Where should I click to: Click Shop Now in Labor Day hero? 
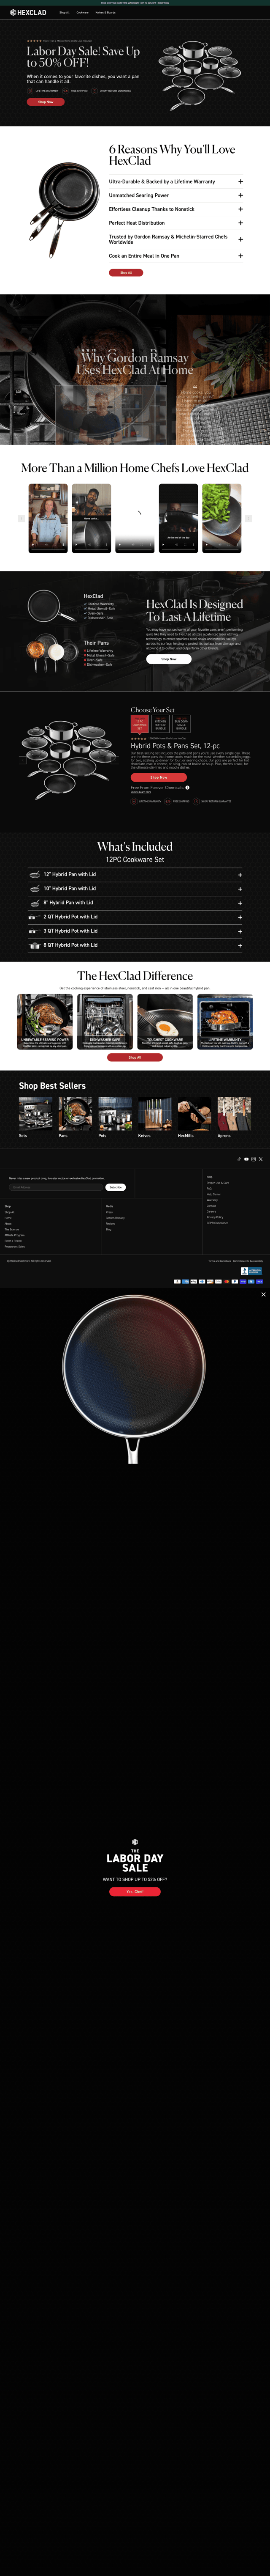point(46,102)
